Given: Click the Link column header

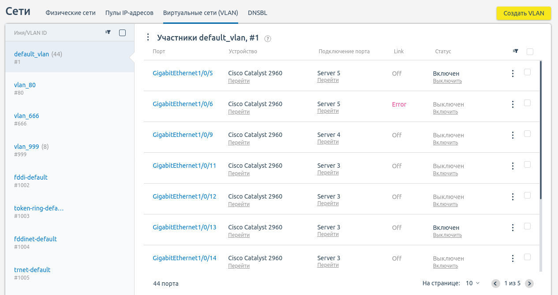Looking at the screenshot, I should [x=399, y=52].
